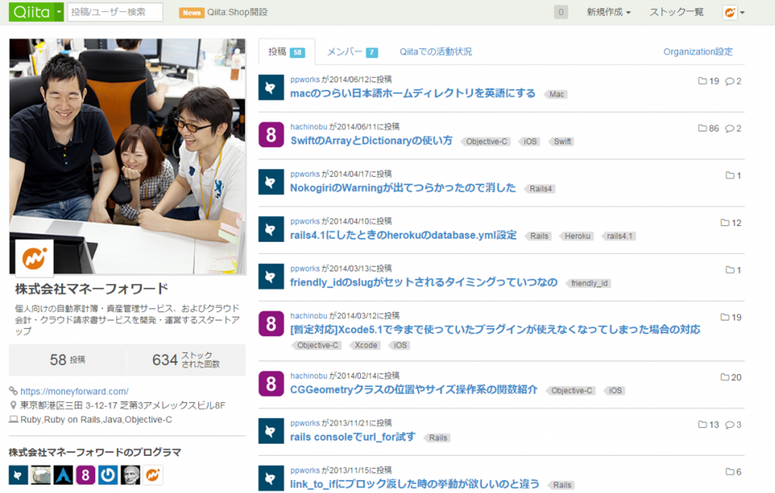Viewport: 775px width, 493px height.
Task: Select the Heroku tag
Action: [577, 236]
